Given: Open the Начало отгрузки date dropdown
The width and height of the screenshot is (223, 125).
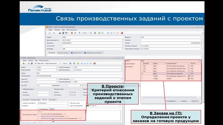Looking at the screenshot, I should tap(201, 46).
